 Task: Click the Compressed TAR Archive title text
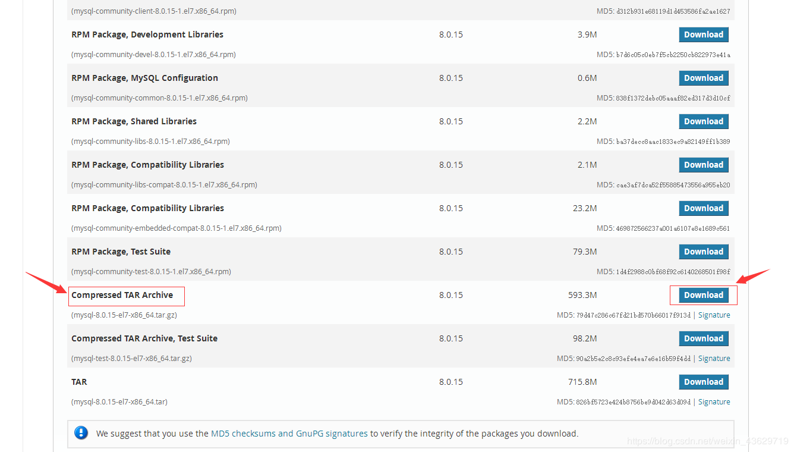click(x=122, y=295)
